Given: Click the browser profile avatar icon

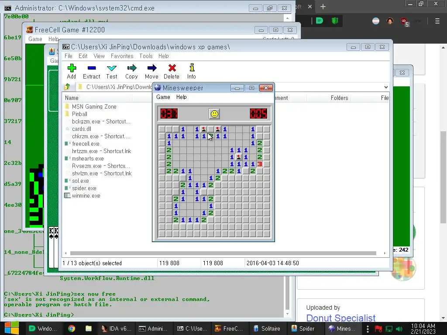Looking at the screenshot, I should (x=390, y=21).
